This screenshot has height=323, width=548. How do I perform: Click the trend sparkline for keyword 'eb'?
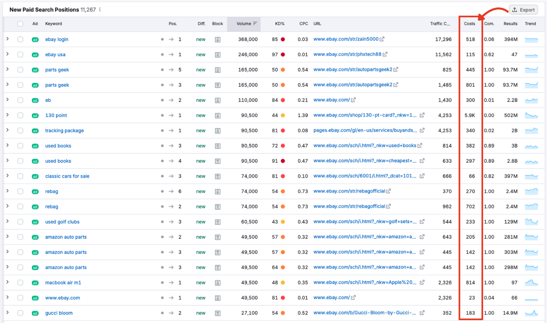531,100
